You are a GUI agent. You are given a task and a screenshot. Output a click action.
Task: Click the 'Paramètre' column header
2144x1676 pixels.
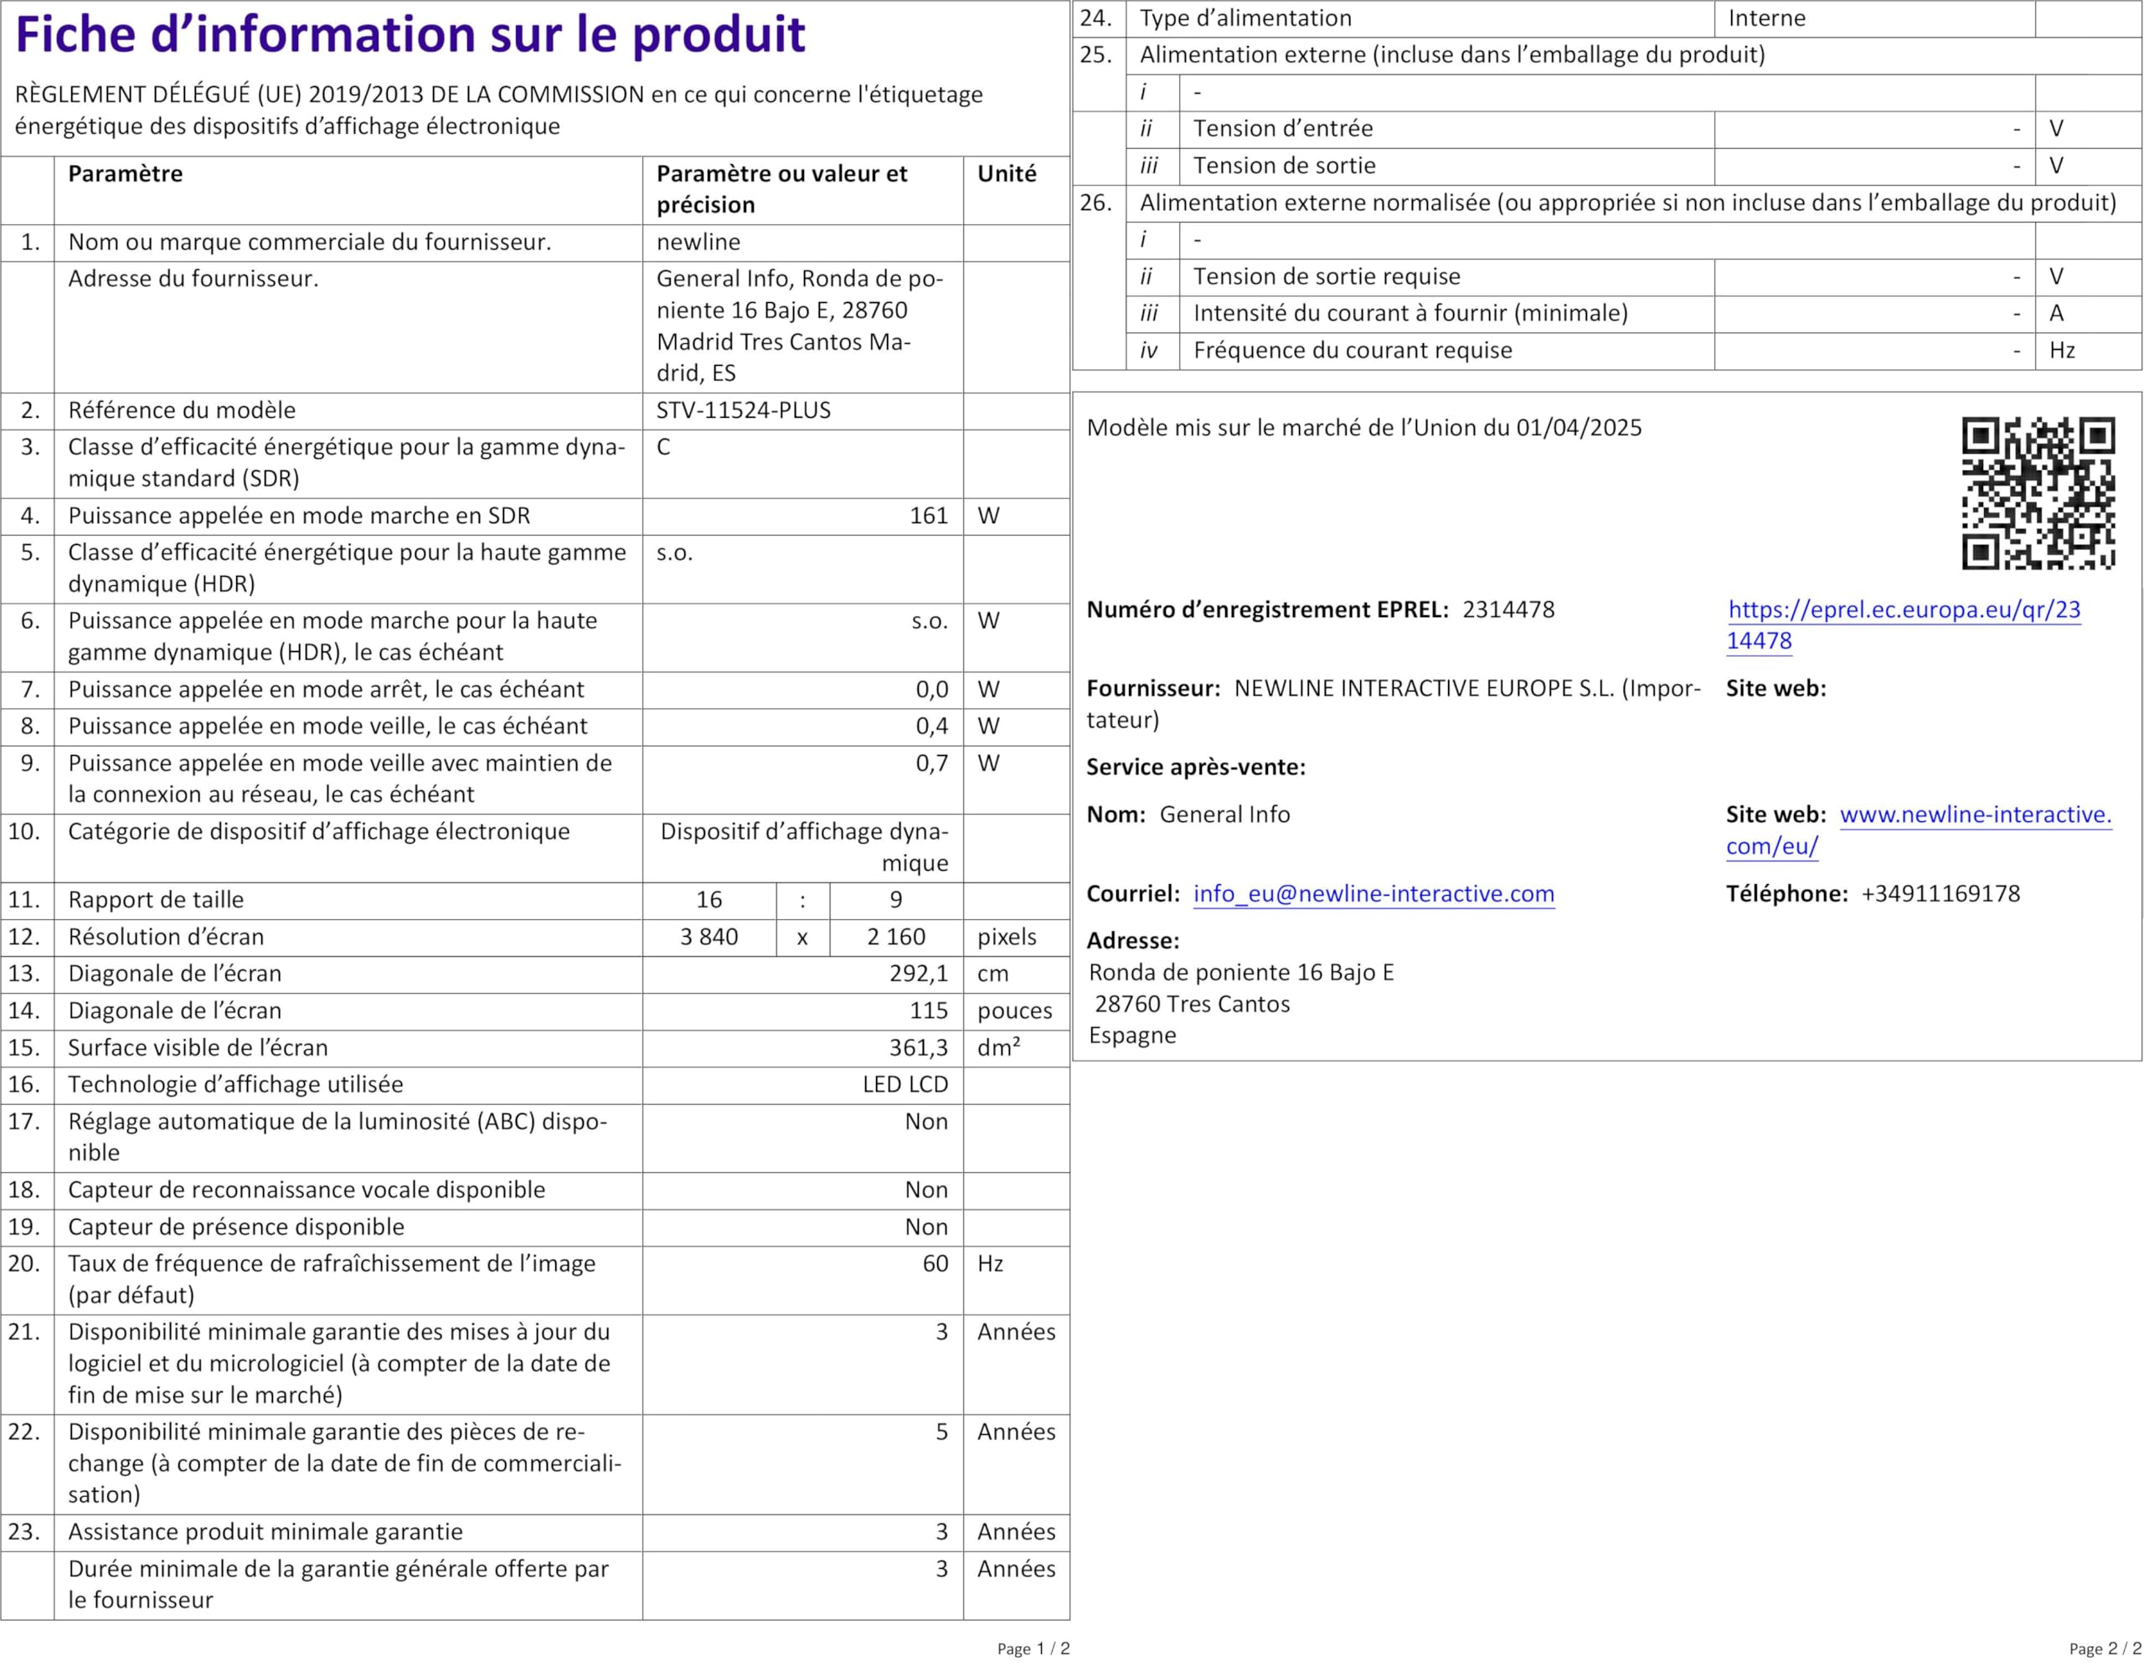click(125, 173)
